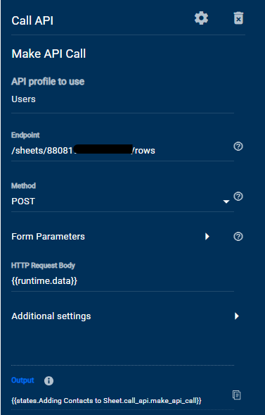Click the Additional settings label
Screen dimensions: 265x415
51,316
